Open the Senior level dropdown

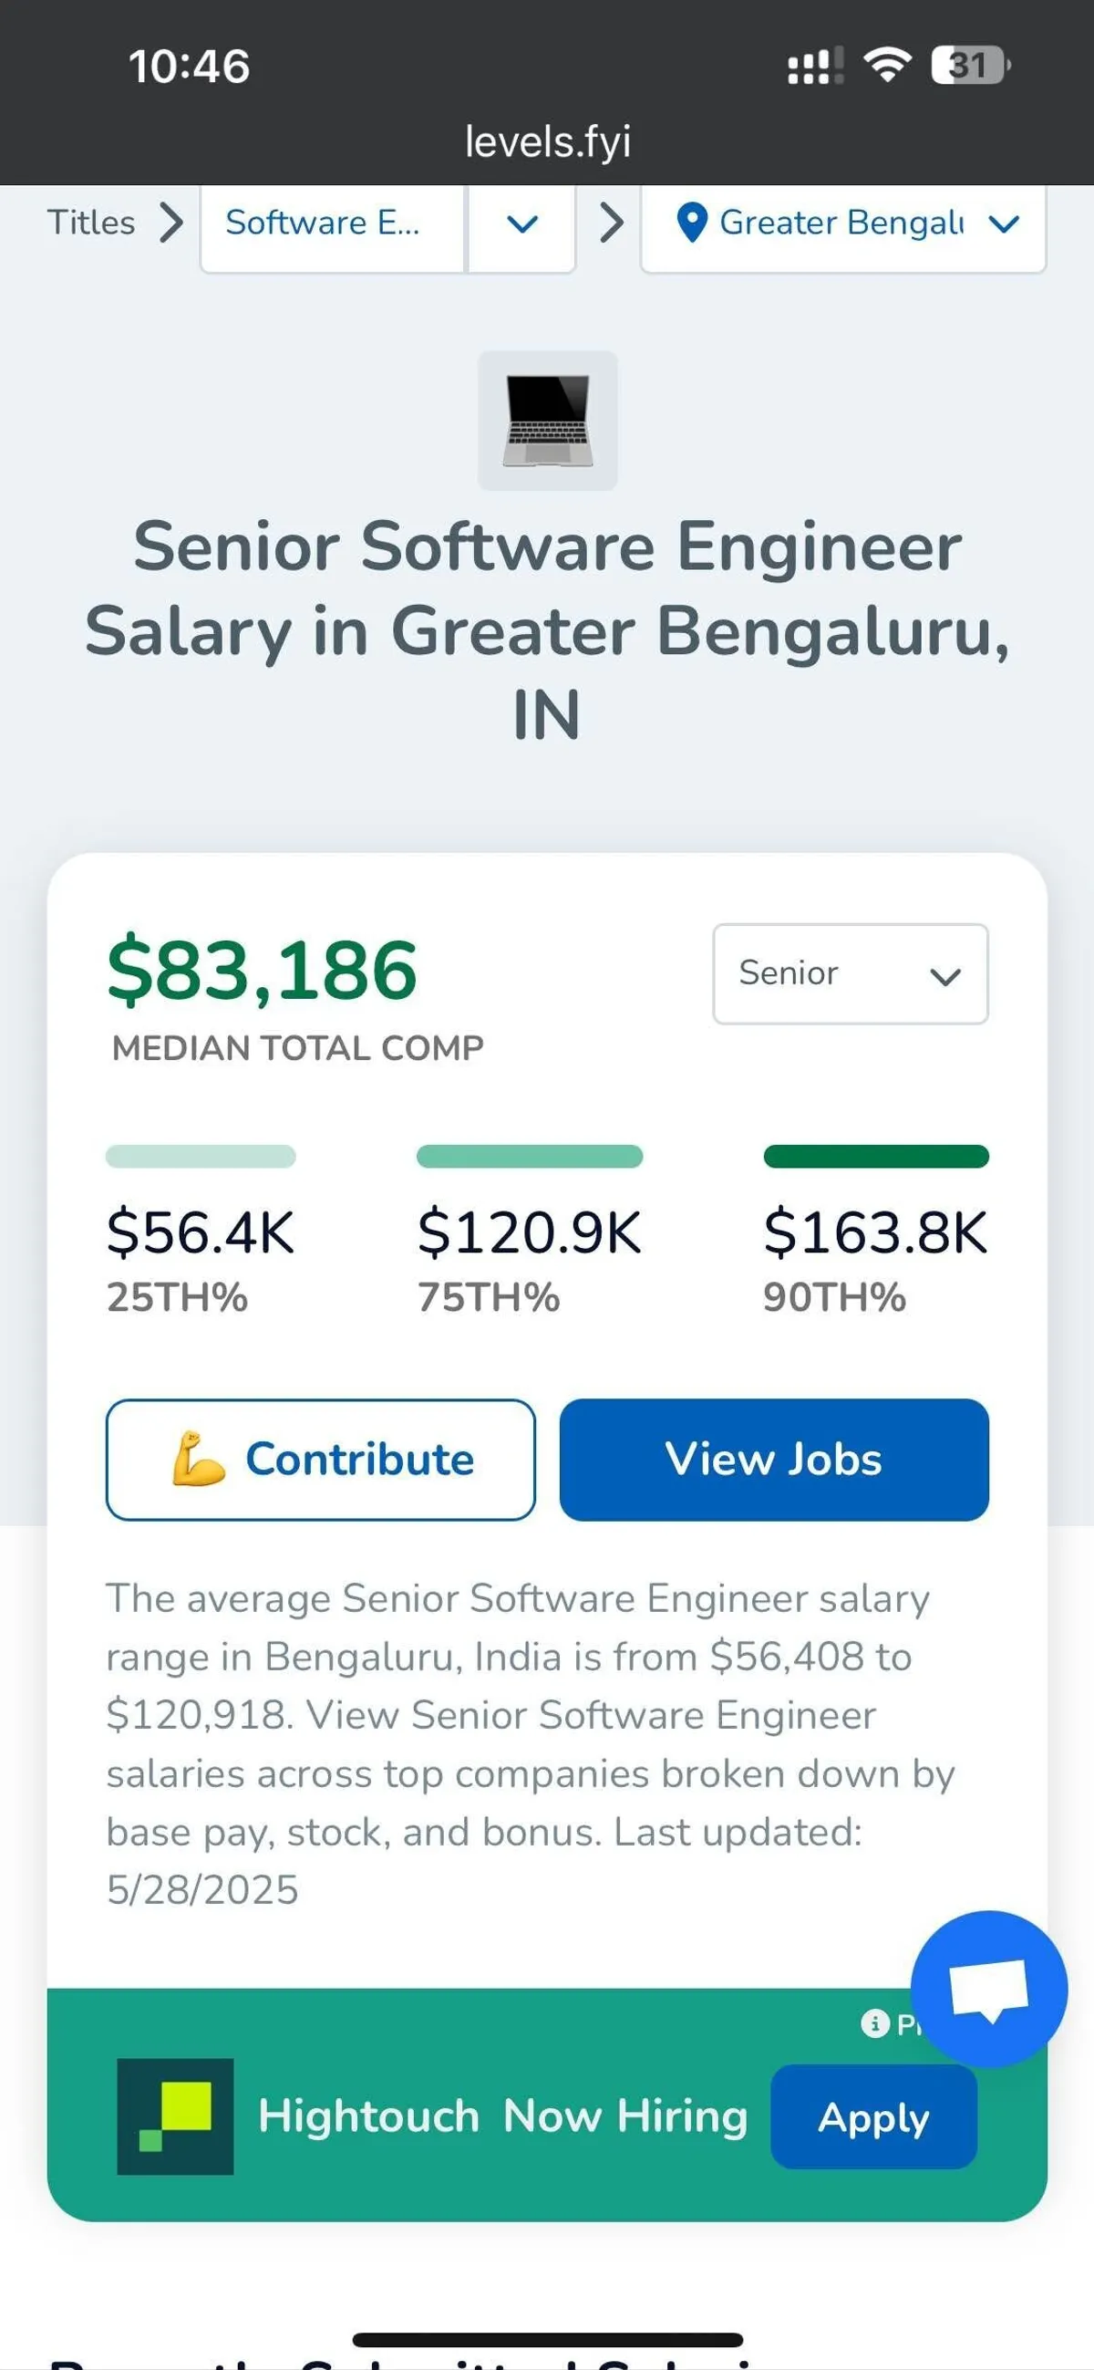tap(851, 973)
